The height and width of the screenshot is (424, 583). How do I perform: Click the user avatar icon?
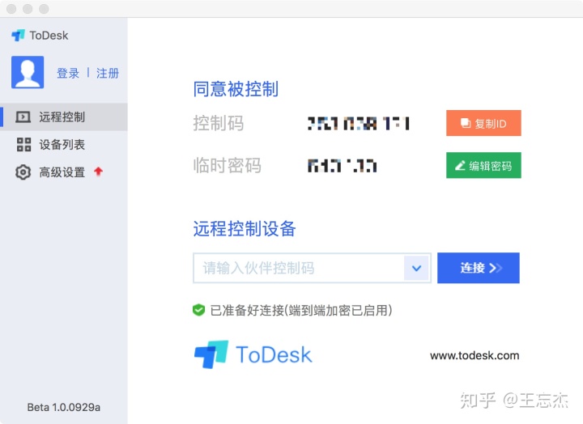(x=28, y=72)
